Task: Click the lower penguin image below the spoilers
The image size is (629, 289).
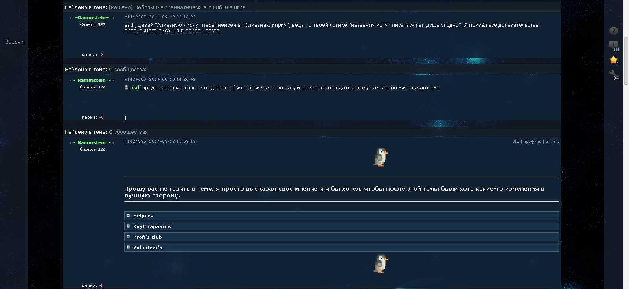Action: [381, 263]
